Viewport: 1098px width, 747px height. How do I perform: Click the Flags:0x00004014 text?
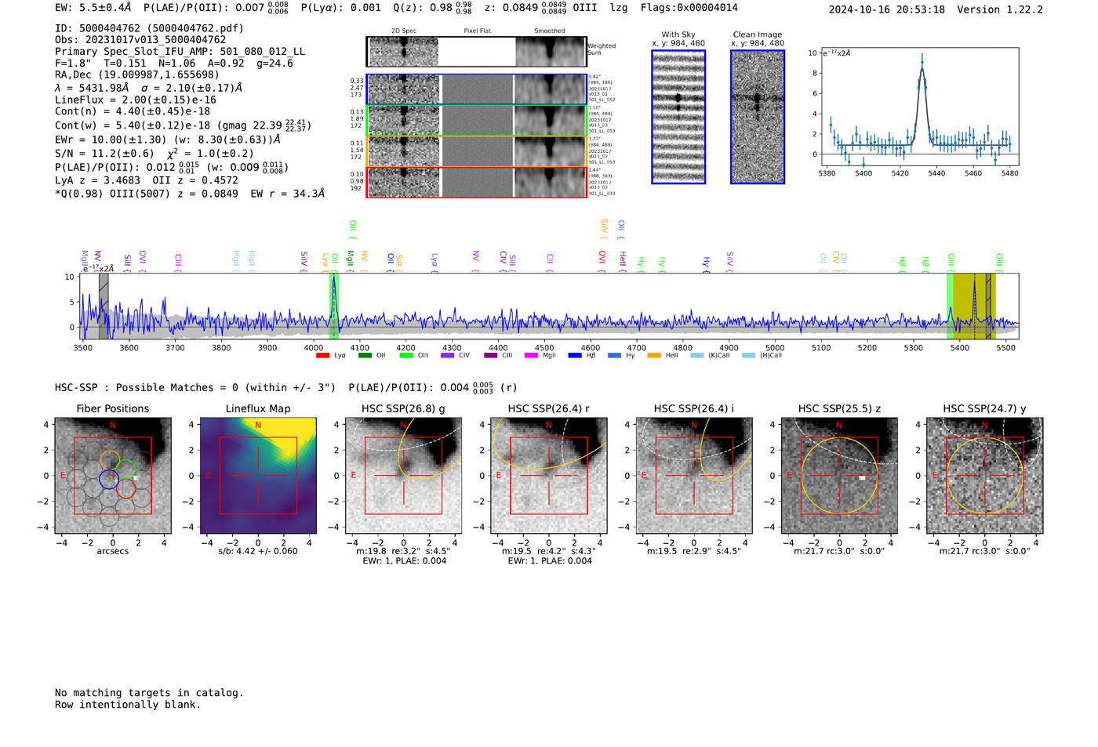click(x=689, y=8)
